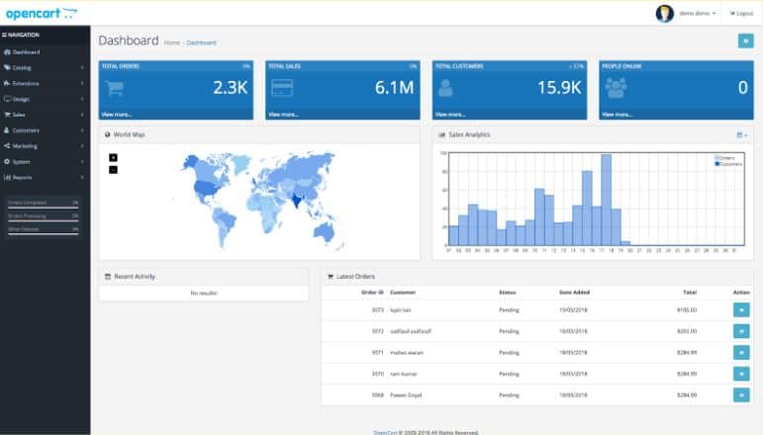
Task: Click the blue dashboard settings button
Action: click(744, 41)
